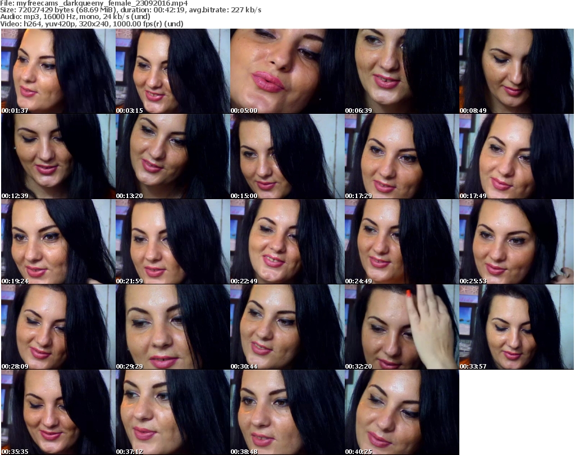
Task: Click the File name line ending in .mp4
Action: [x=94, y=3]
